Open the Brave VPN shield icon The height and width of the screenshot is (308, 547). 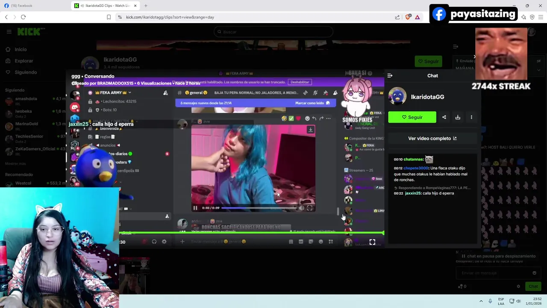pyautogui.click(x=532, y=17)
